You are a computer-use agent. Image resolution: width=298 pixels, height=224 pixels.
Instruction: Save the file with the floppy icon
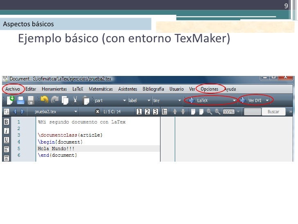pos(31,100)
